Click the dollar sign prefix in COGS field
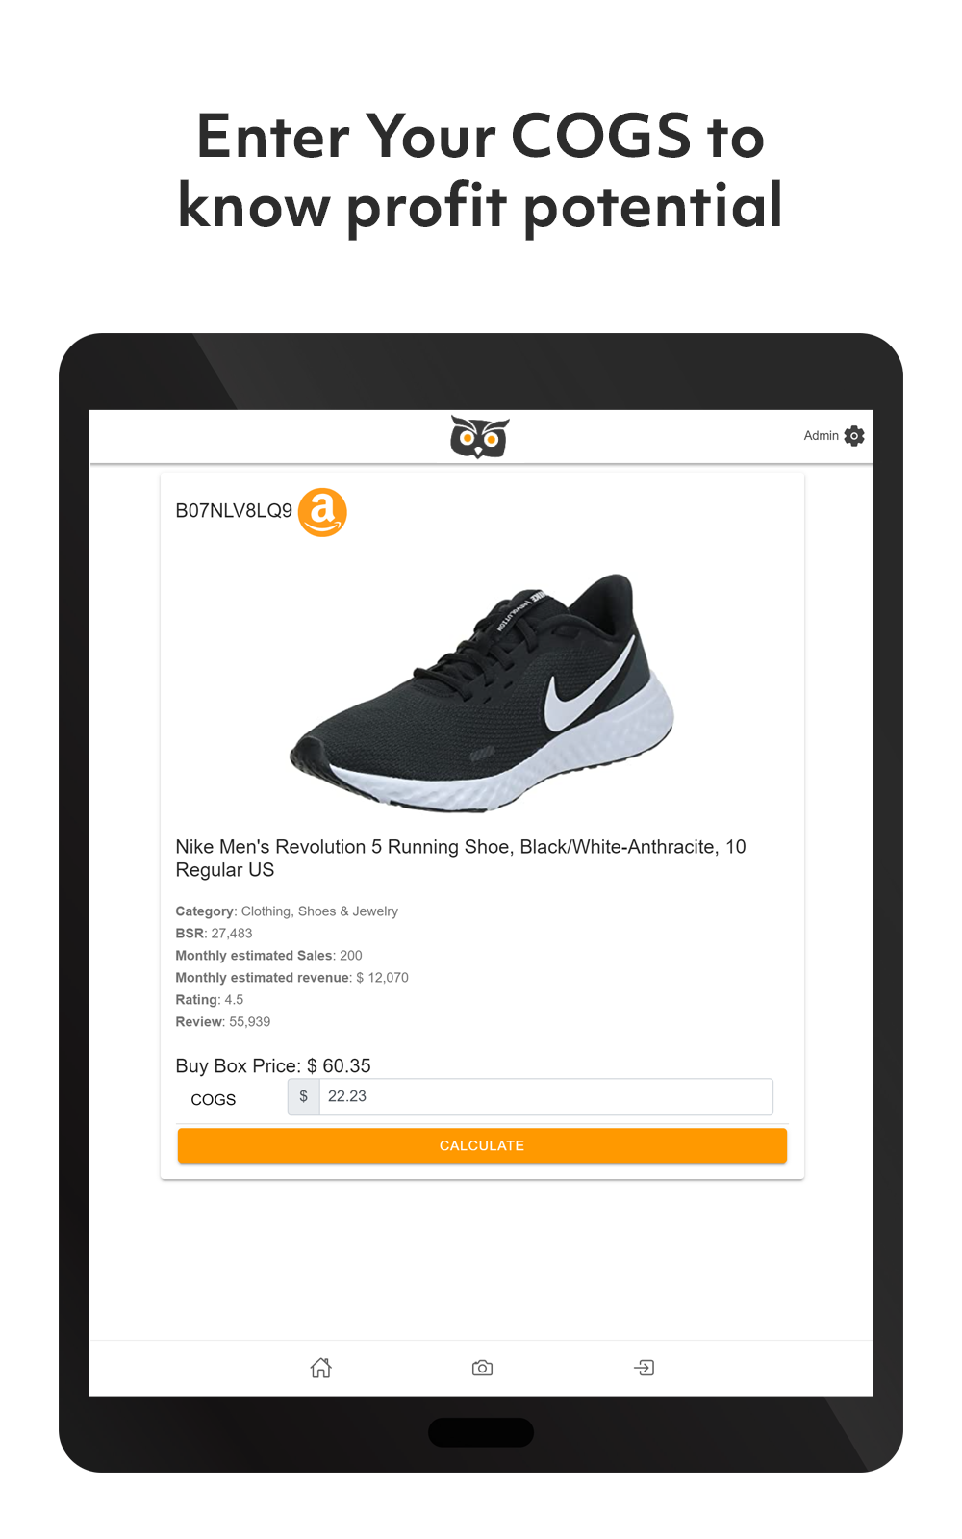The width and height of the screenshot is (962, 1539). tap(304, 1096)
